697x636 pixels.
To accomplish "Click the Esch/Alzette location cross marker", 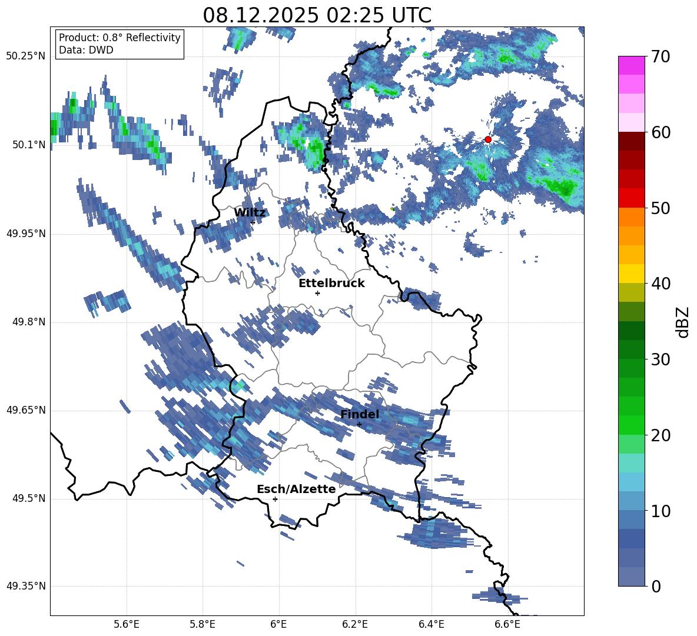I will click(275, 499).
